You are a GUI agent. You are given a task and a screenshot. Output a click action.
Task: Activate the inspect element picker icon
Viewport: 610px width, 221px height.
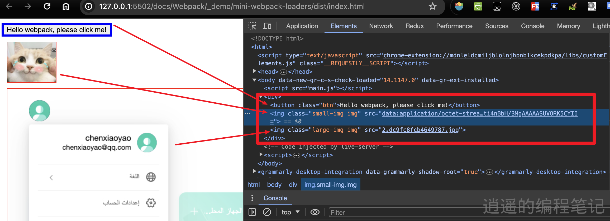point(252,26)
